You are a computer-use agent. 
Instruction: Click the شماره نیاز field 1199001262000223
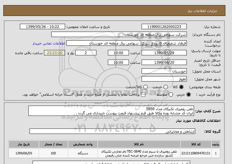point(164,26)
